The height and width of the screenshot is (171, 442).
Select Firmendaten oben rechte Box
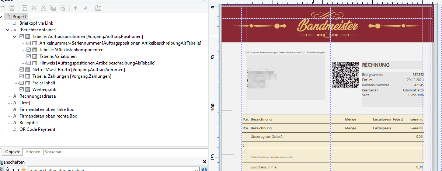(48, 116)
